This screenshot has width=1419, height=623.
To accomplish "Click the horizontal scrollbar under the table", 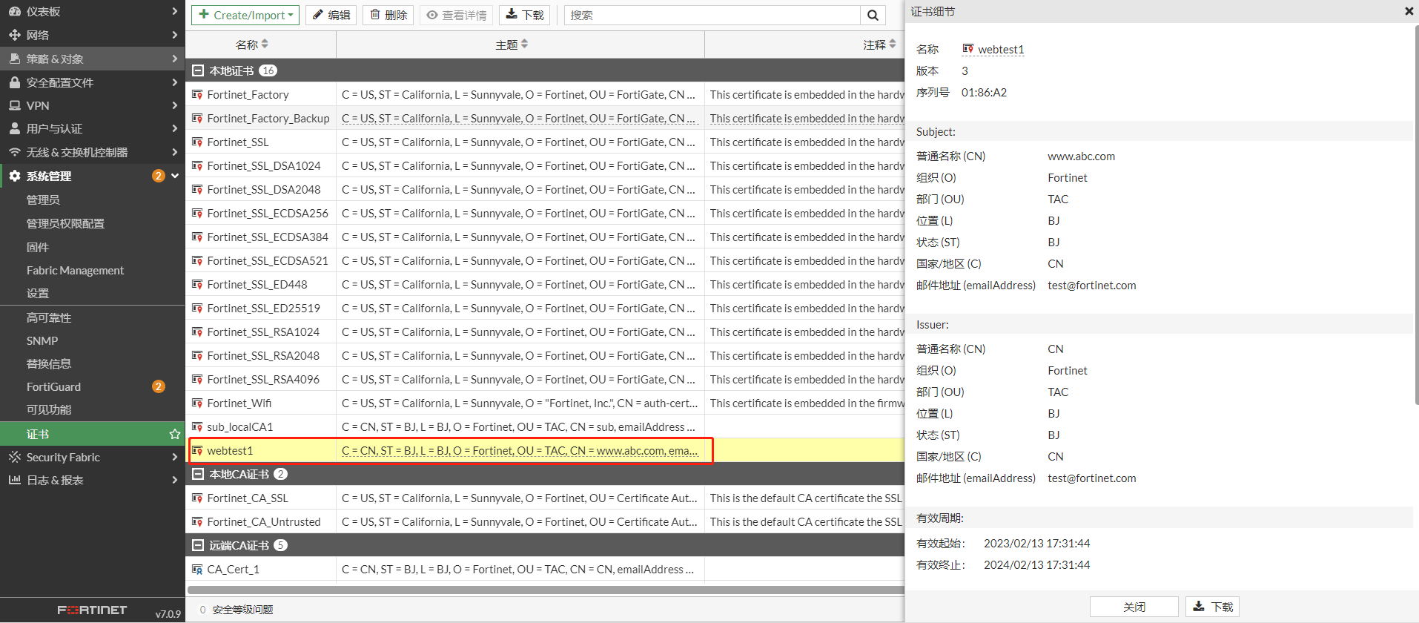I will coord(545,590).
